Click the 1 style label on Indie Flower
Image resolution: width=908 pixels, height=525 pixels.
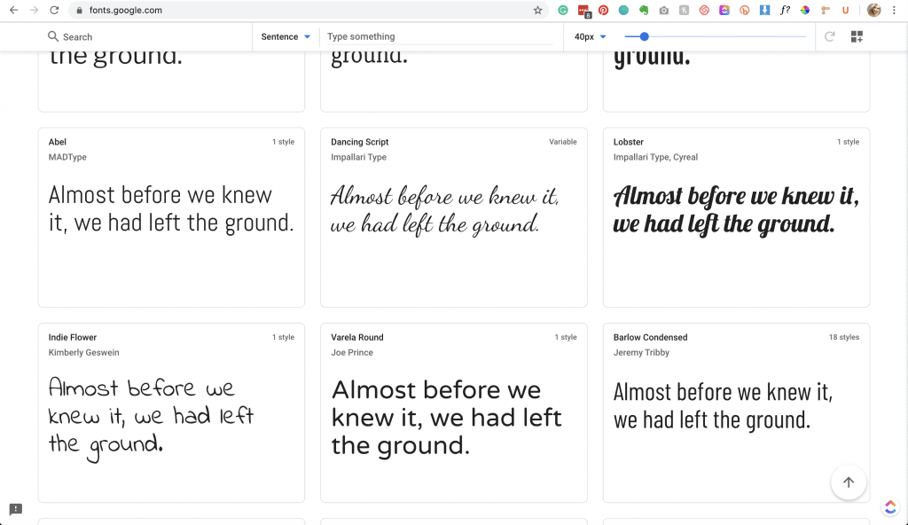pos(283,337)
